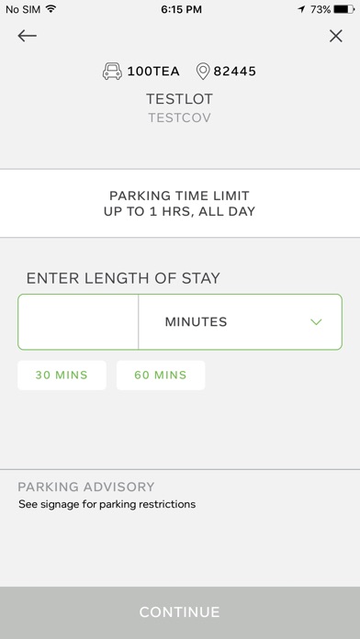Tap the 6:15 PM clock in status bar
Viewport: 360px width, 639px height.
click(x=181, y=9)
